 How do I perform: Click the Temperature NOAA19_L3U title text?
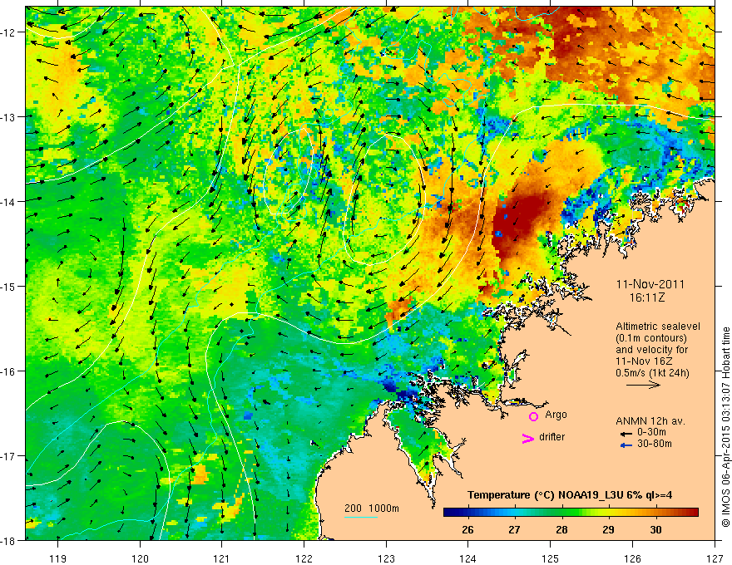tap(570, 495)
